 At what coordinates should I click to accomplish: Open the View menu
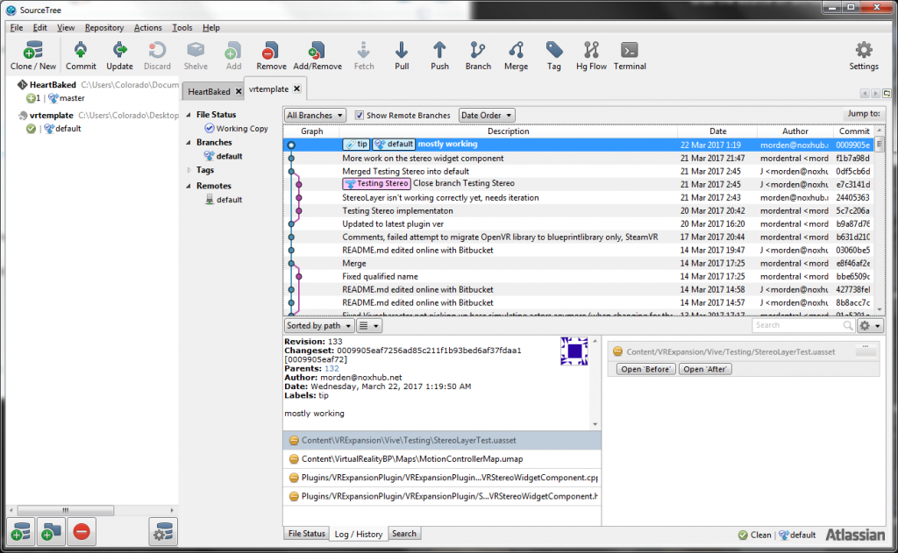coord(65,27)
